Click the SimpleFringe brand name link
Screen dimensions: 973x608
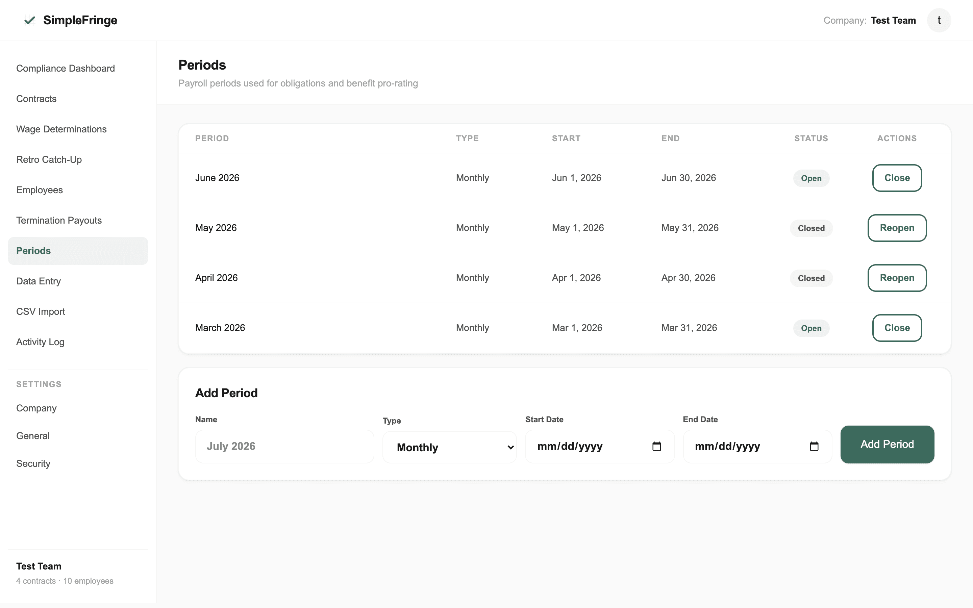[x=80, y=20]
